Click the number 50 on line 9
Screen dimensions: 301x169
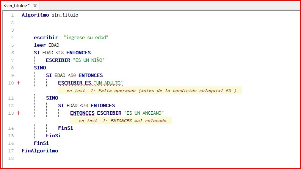(x=74, y=75)
